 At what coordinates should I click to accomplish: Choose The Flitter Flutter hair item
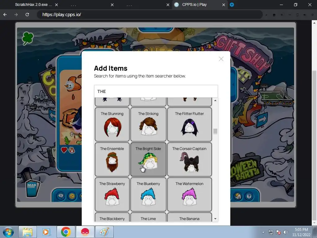coord(189,124)
